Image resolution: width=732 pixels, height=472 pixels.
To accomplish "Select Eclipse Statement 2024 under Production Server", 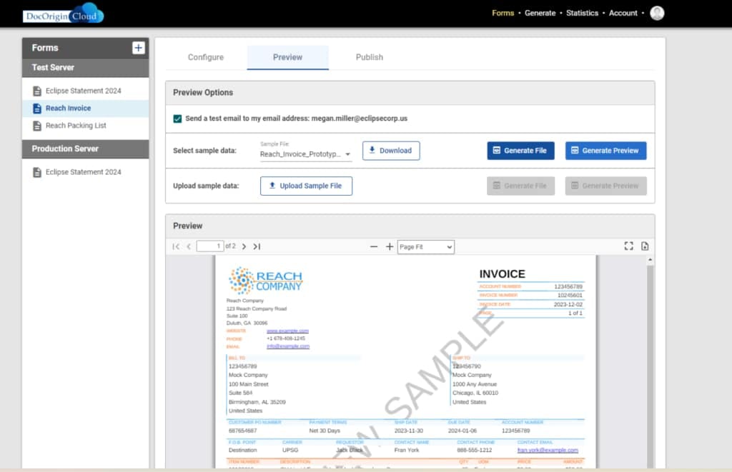I will (x=86, y=172).
